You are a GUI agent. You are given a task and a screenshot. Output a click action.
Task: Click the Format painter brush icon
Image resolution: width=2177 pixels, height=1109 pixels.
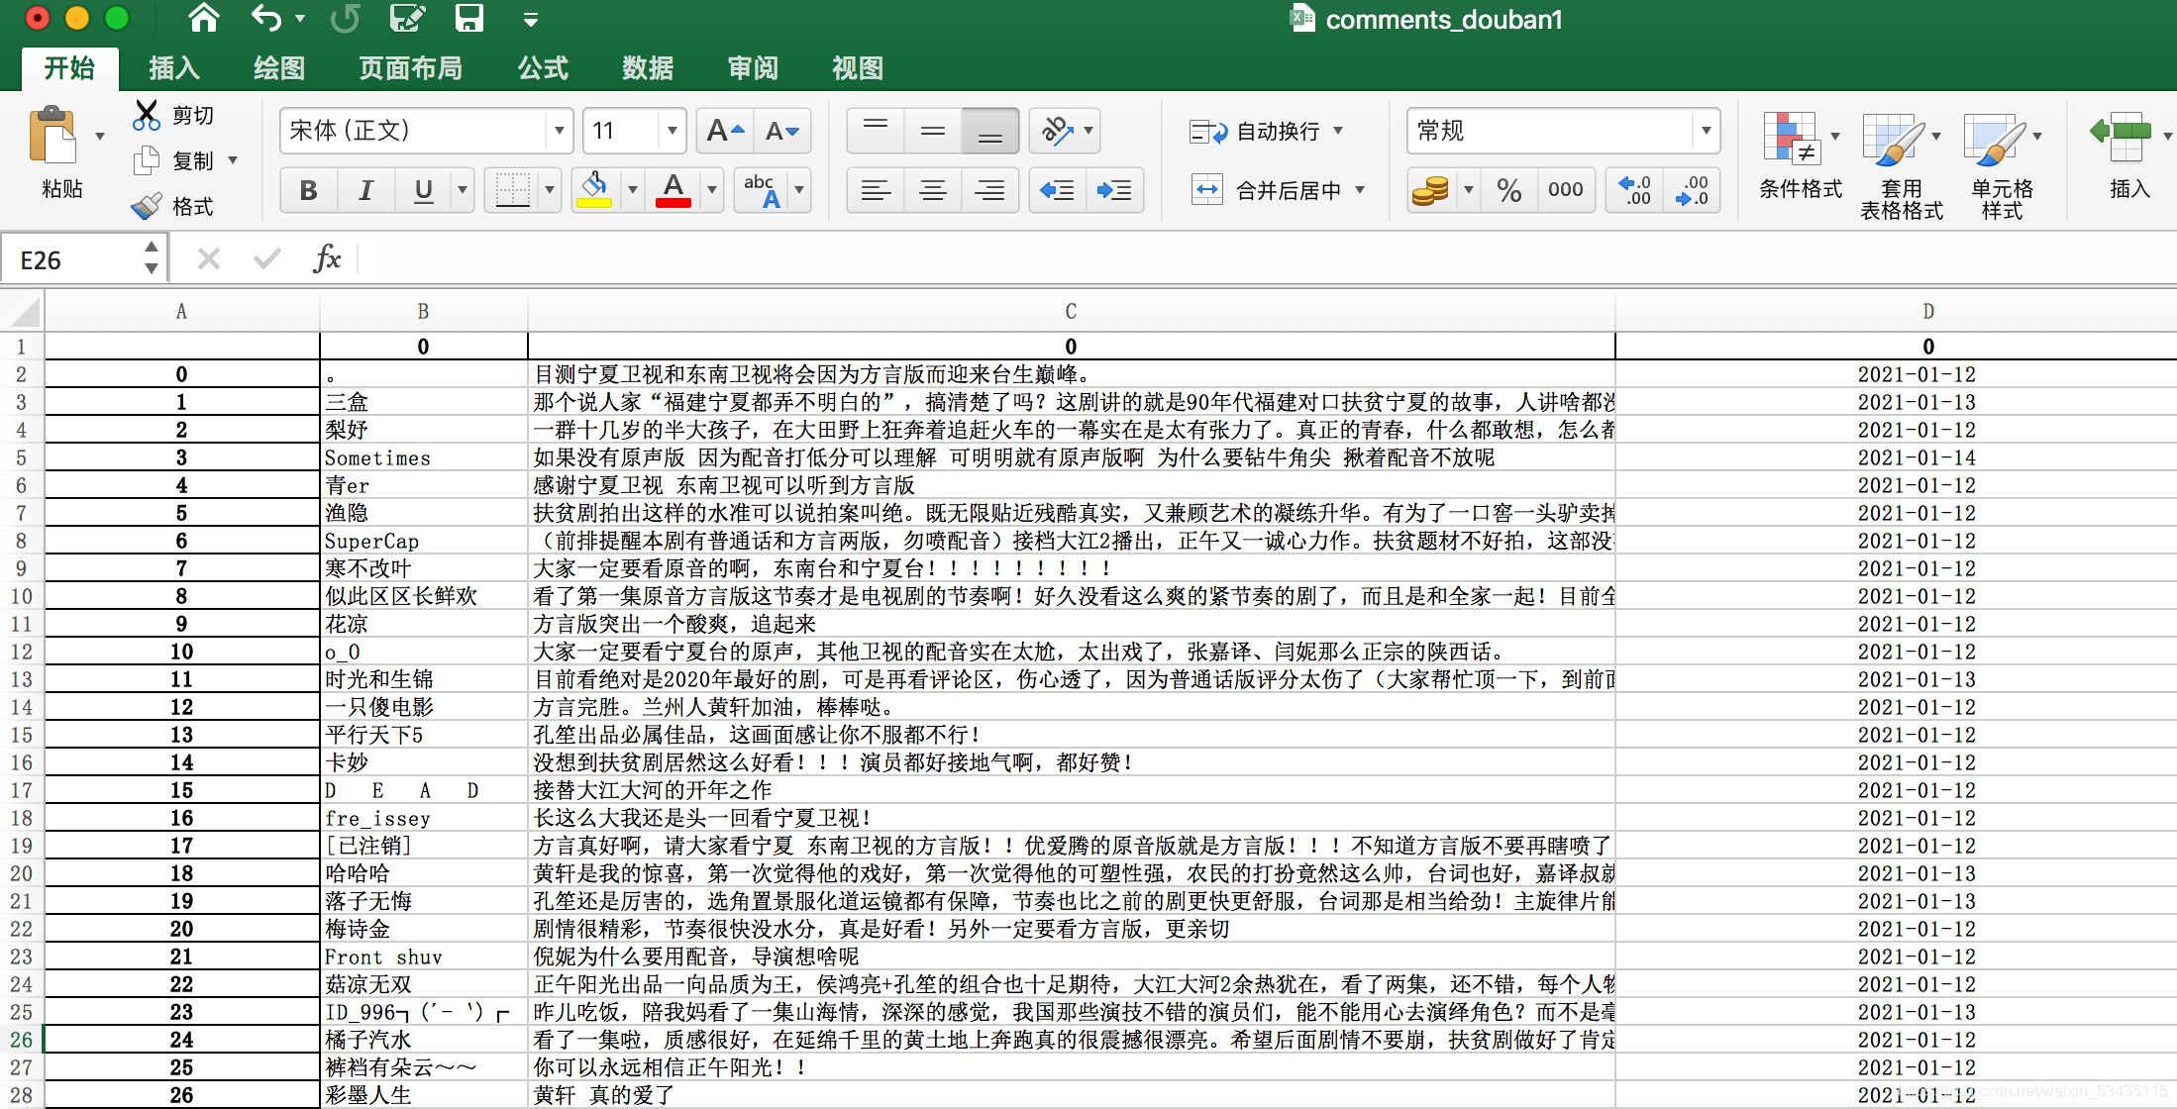pos(147,206)
